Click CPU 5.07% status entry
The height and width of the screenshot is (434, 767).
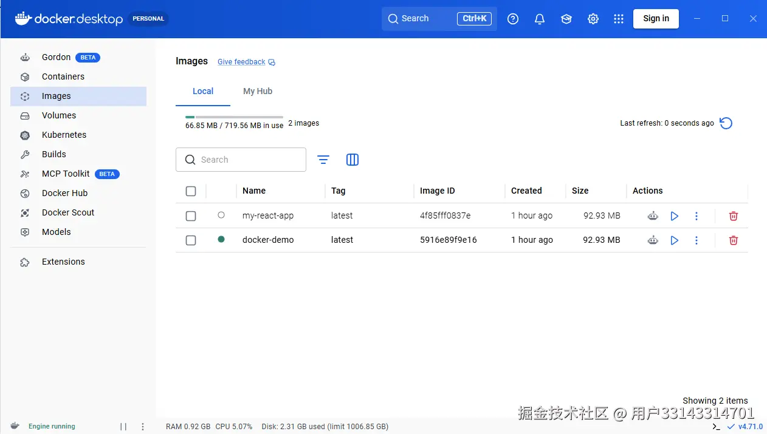click(x=234, y=427)
